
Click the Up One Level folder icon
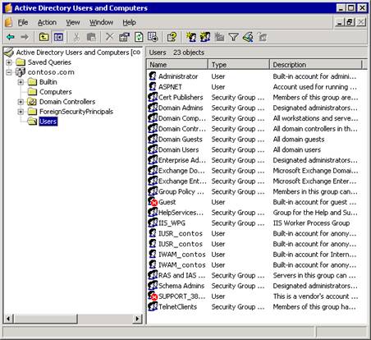[x=44, y=37]
